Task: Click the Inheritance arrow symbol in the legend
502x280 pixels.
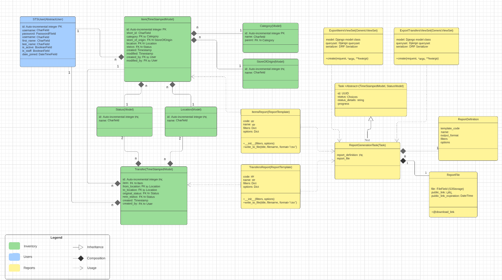Action: [x=80, y=247]
